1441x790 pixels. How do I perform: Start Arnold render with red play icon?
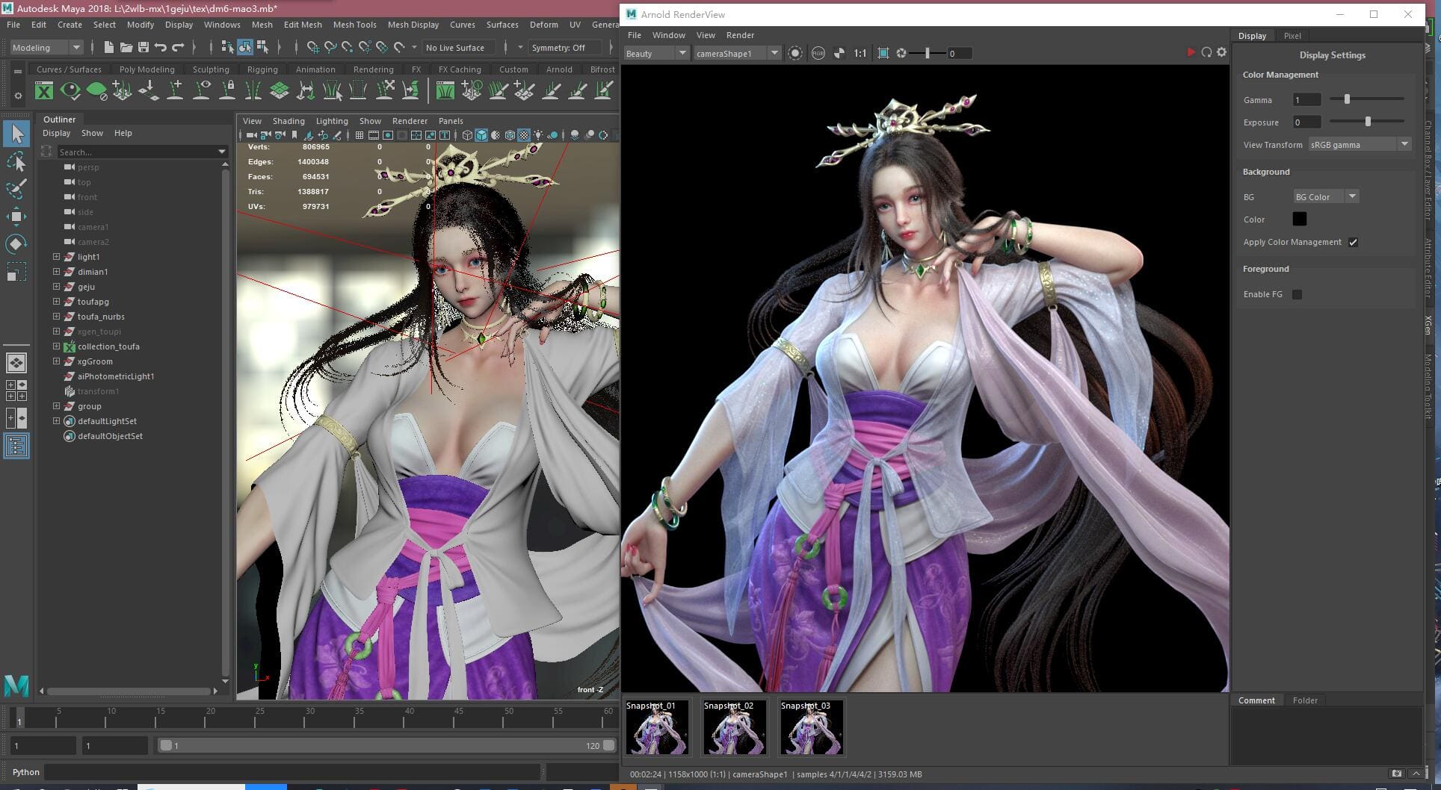(1191, 52)
